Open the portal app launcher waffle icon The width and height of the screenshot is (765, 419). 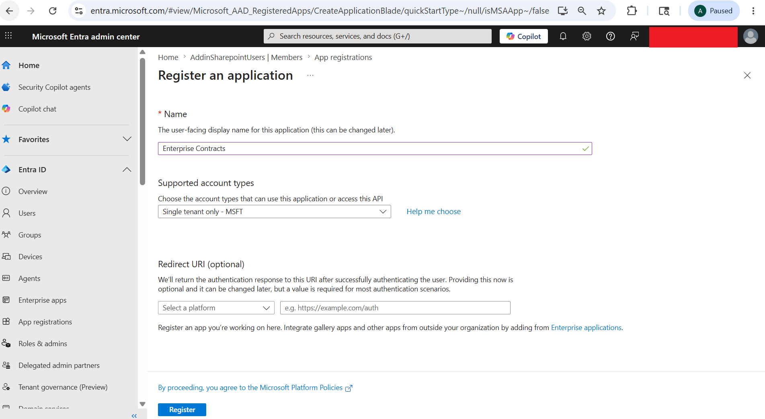click(8, 36)
